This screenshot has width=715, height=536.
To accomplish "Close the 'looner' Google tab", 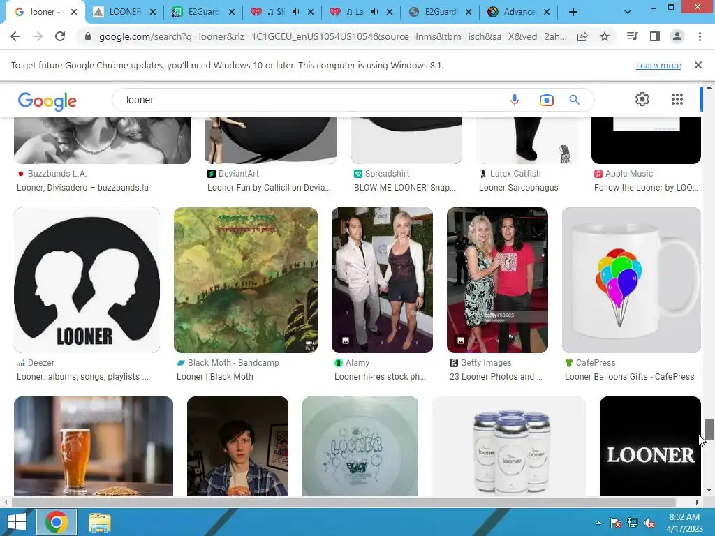I will tap(74, 12).
